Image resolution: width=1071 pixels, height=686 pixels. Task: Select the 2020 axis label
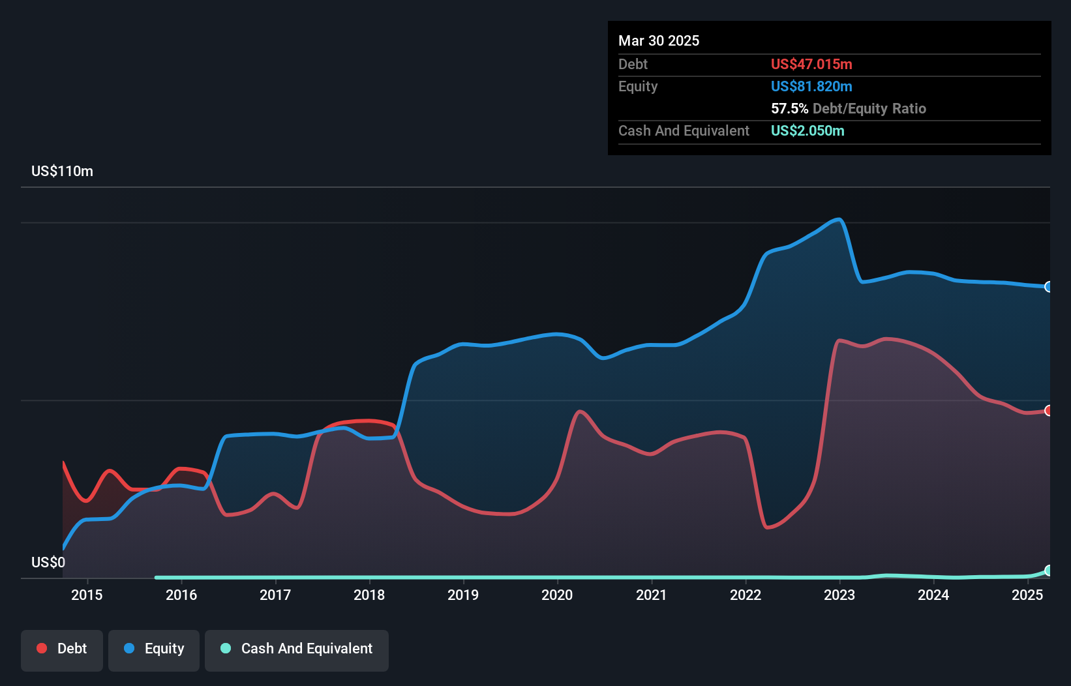coord(556,595)
